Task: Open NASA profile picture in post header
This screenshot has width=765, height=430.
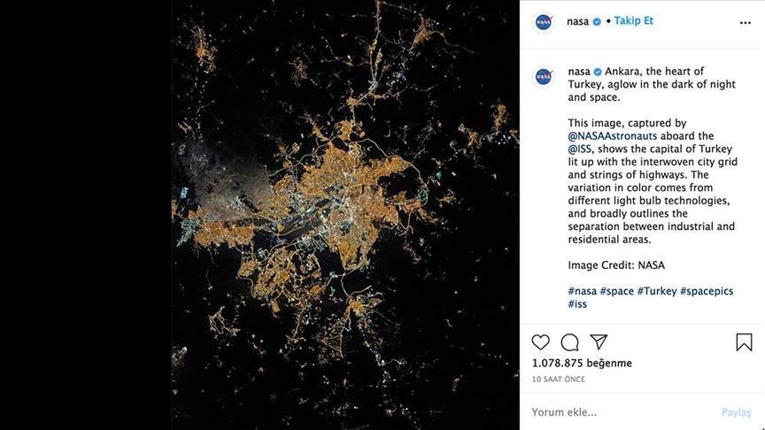Action: click(545, 21)
